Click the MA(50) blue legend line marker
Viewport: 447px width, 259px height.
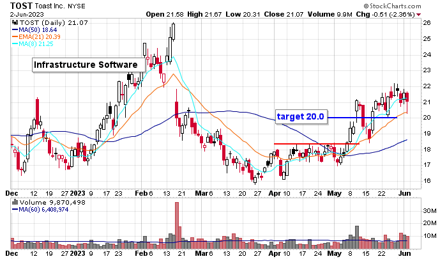point(15,30)
